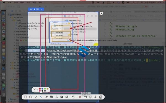Screen dimensions: 166x103
Task: Collapse the AFNetworking2 project tree
Action: coord(65,21)
